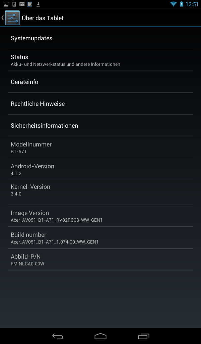Open the Geräteinfo entry
The image size is (201, 344).
tap(100, 82)
